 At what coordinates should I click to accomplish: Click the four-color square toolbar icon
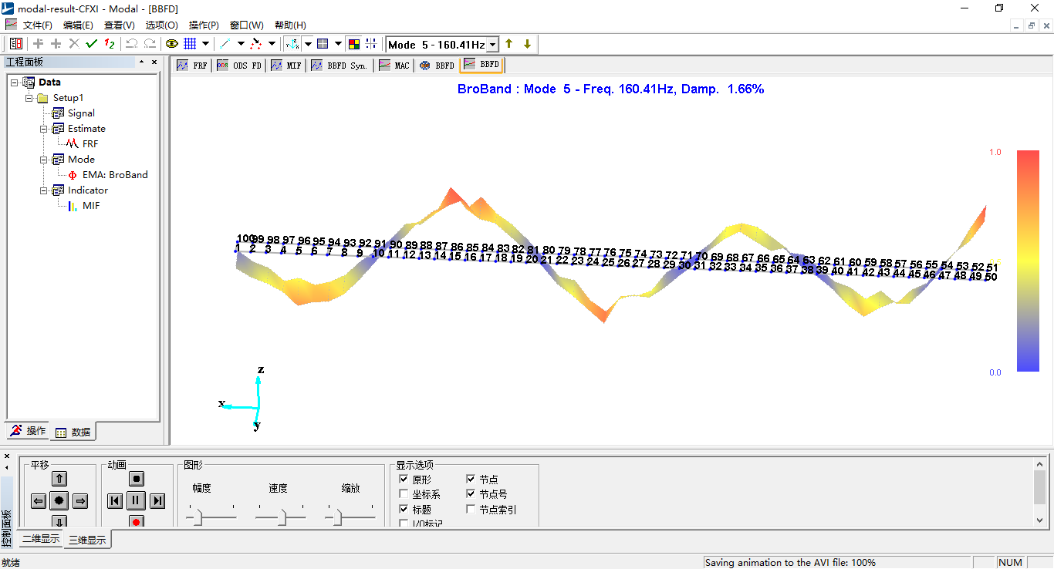353,44
